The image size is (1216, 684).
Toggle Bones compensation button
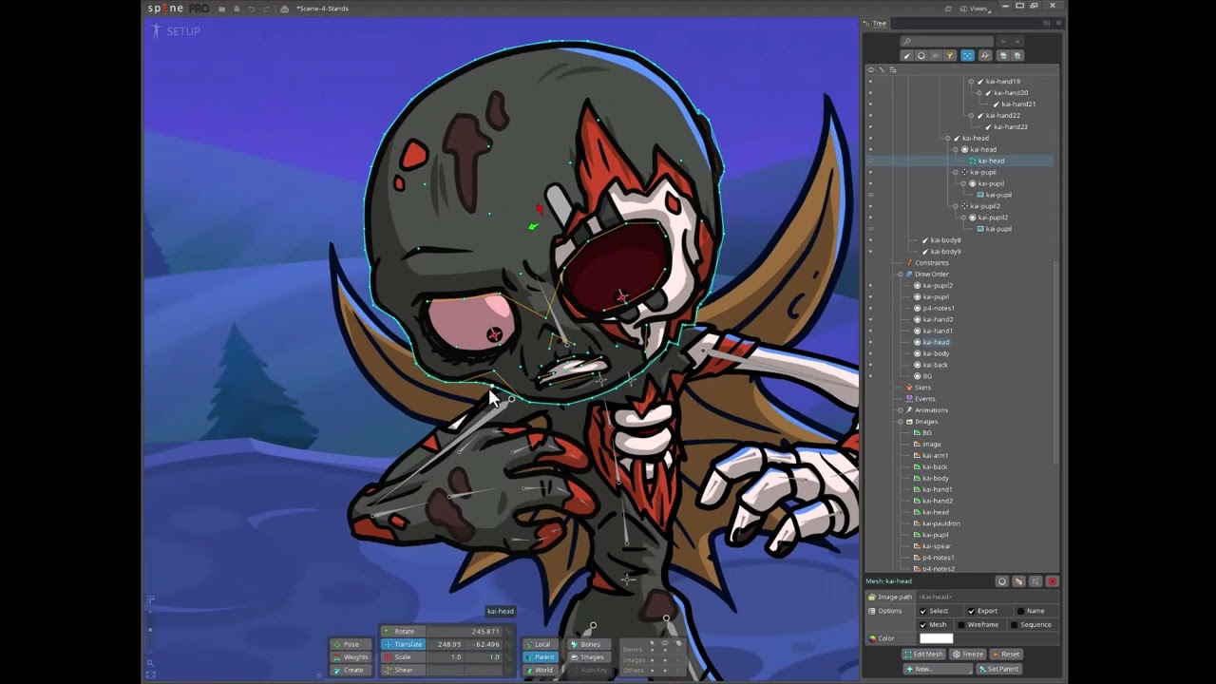(588, 644)
